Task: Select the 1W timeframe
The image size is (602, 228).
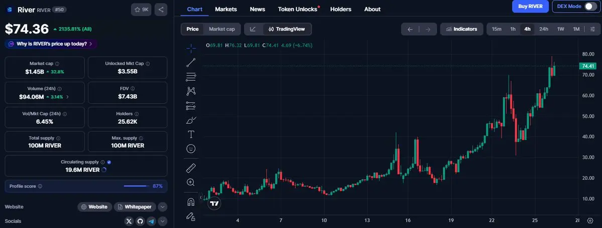Action: click(x=560, y=29)
